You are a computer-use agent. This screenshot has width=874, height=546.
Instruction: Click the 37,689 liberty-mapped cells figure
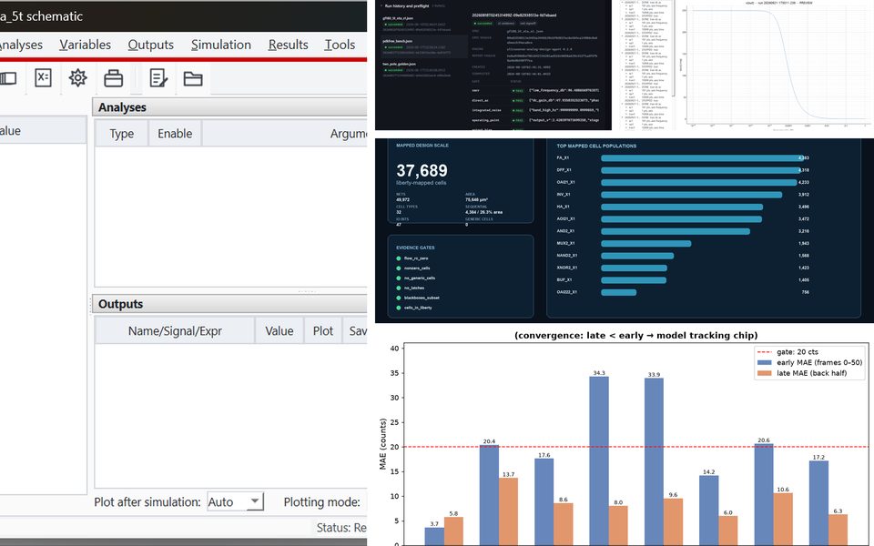(422, 170)
